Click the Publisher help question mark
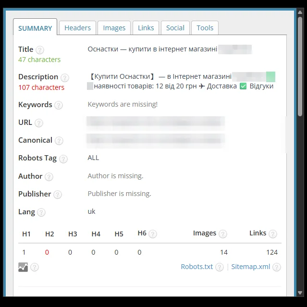The height and width of the screenshot is (307, 307). point(58,195)
